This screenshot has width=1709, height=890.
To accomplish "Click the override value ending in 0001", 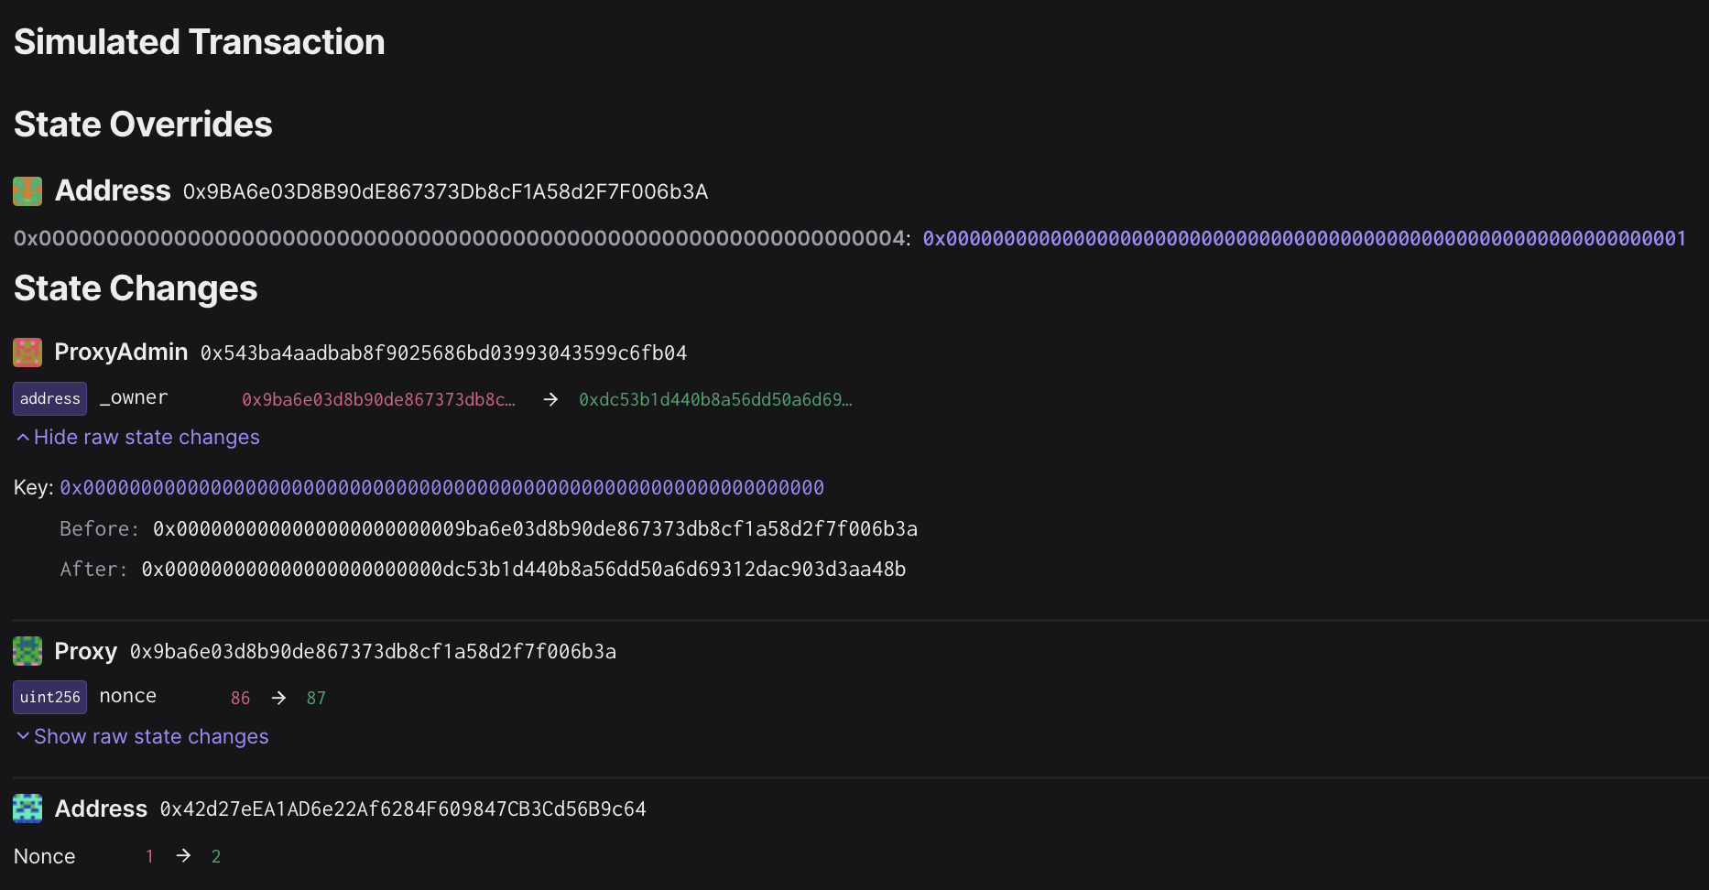I will [x=1303, y=239].
